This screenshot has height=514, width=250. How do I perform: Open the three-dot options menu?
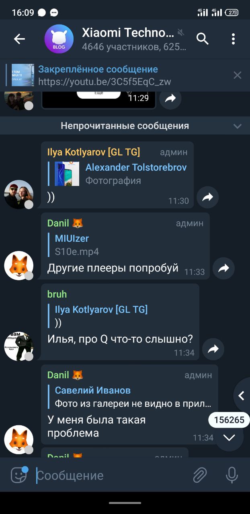pyautogui.click(x=234, y=39)
